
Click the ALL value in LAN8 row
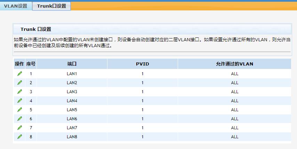234,137
